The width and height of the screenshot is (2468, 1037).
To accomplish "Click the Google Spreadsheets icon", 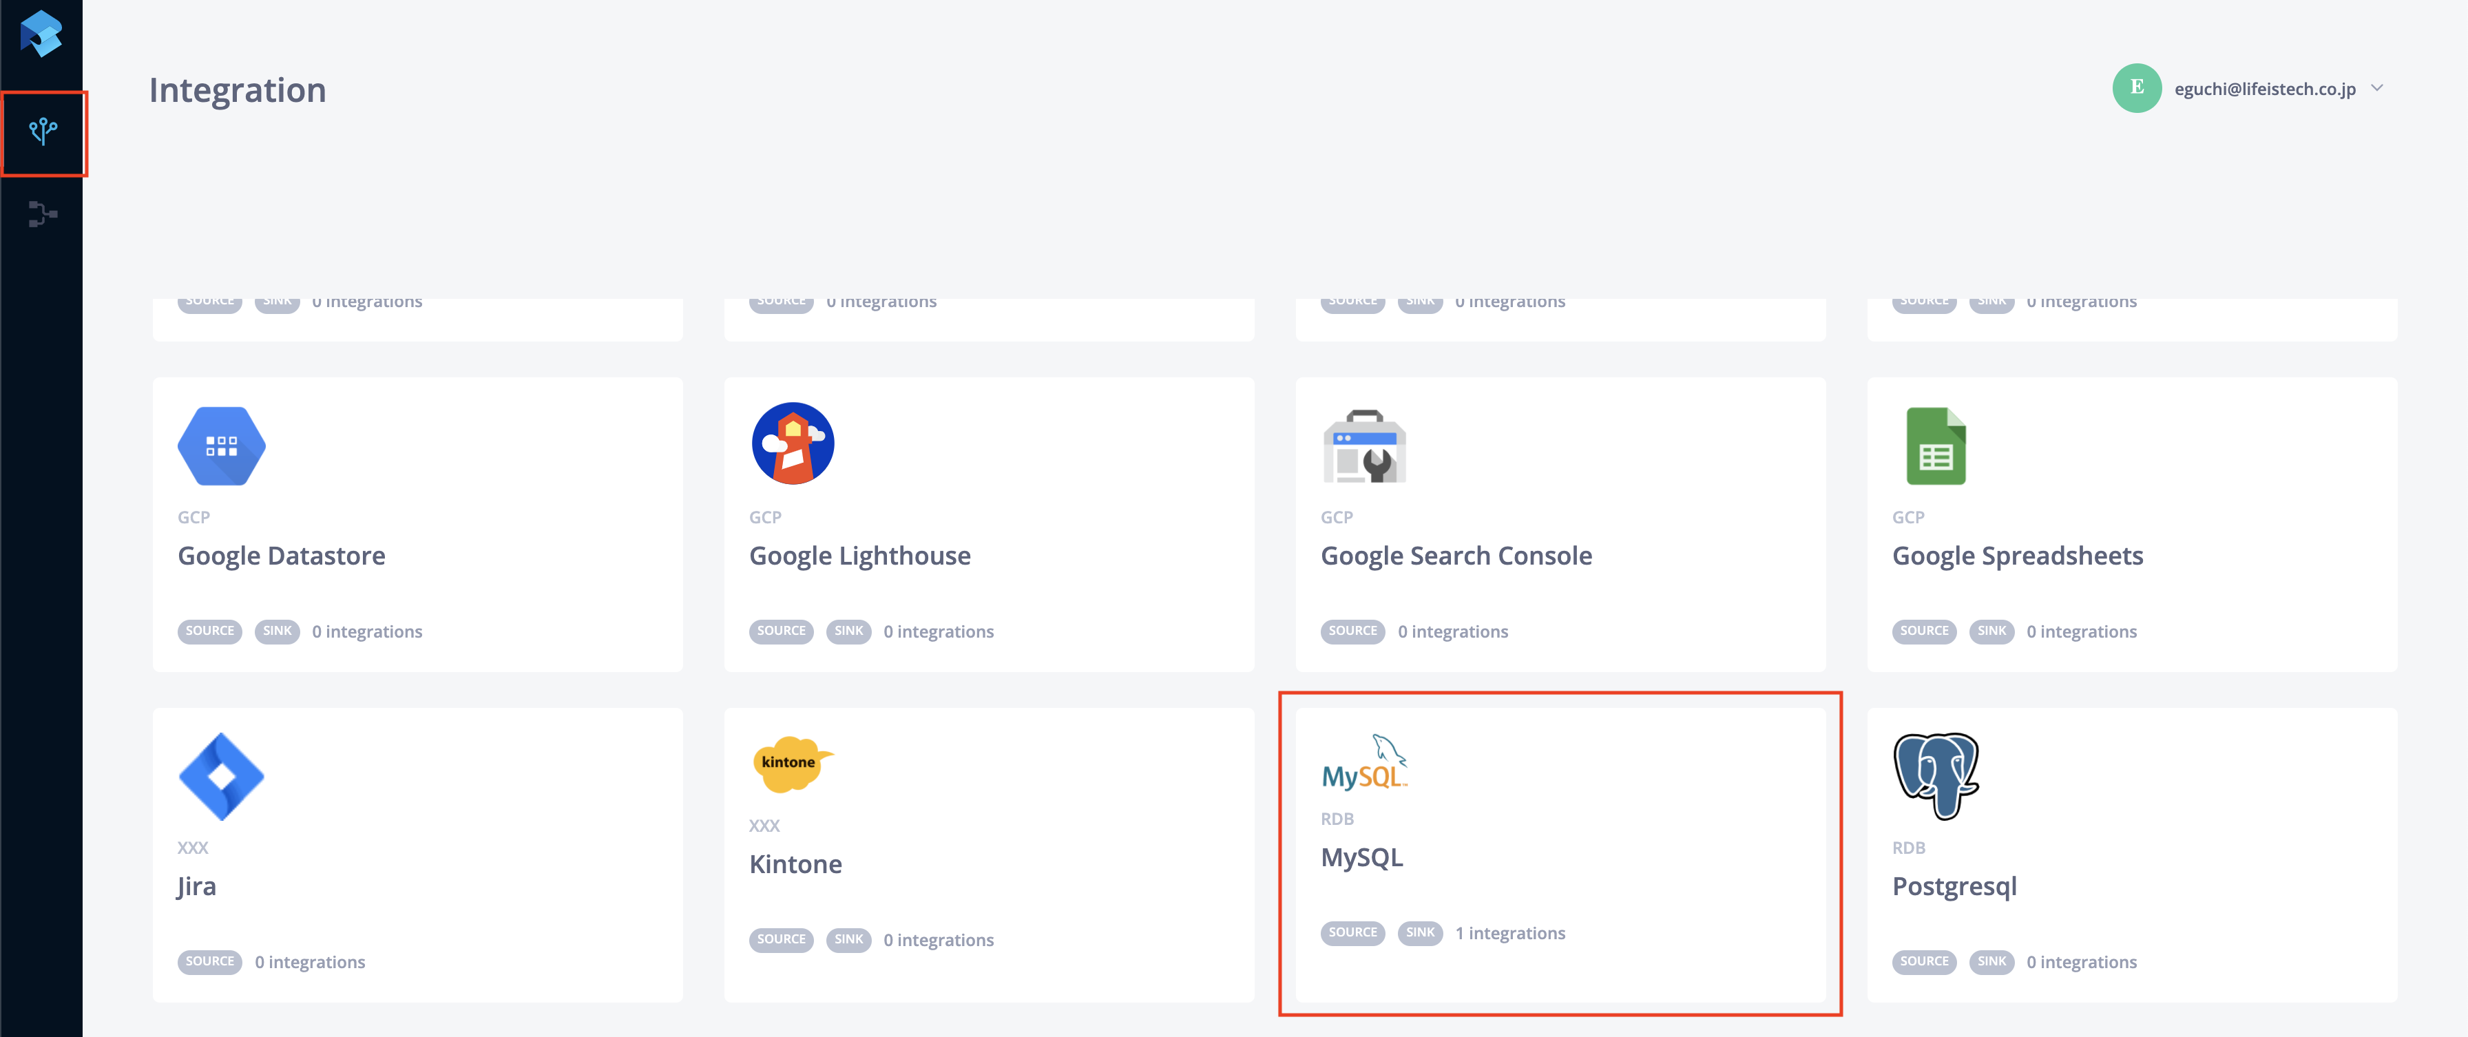I will pyautogui.click(x=1934, y=446).
